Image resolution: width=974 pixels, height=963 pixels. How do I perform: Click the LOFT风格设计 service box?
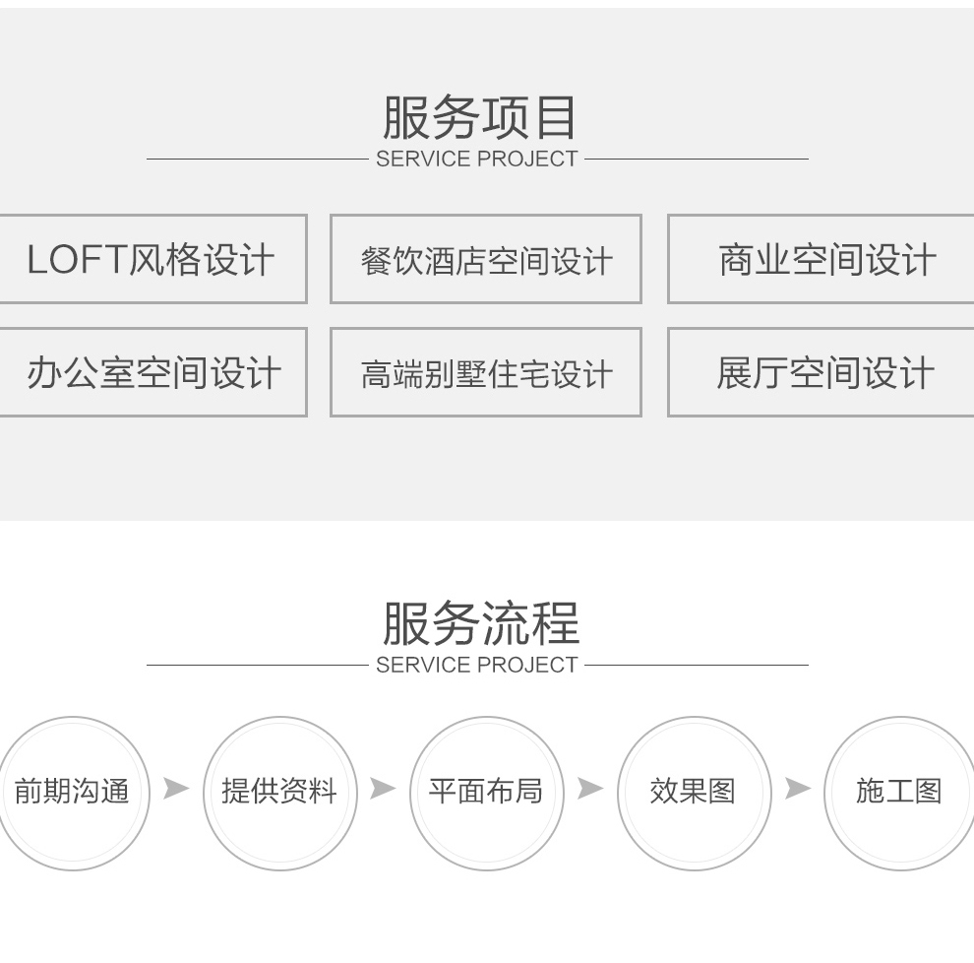point(153,259)
